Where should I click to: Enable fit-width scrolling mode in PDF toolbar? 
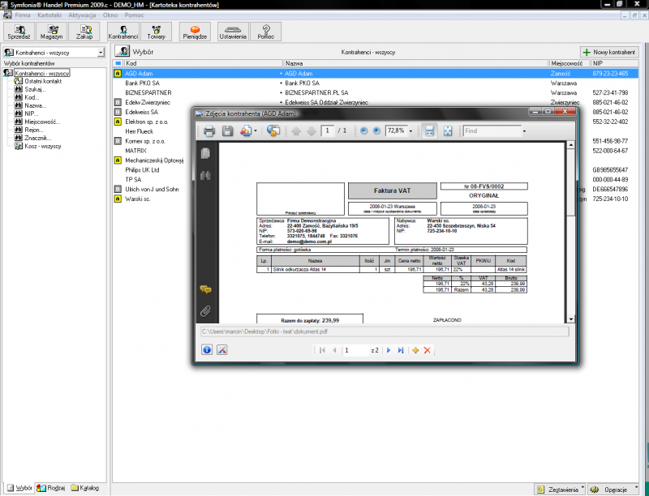[x=430, y=131]
